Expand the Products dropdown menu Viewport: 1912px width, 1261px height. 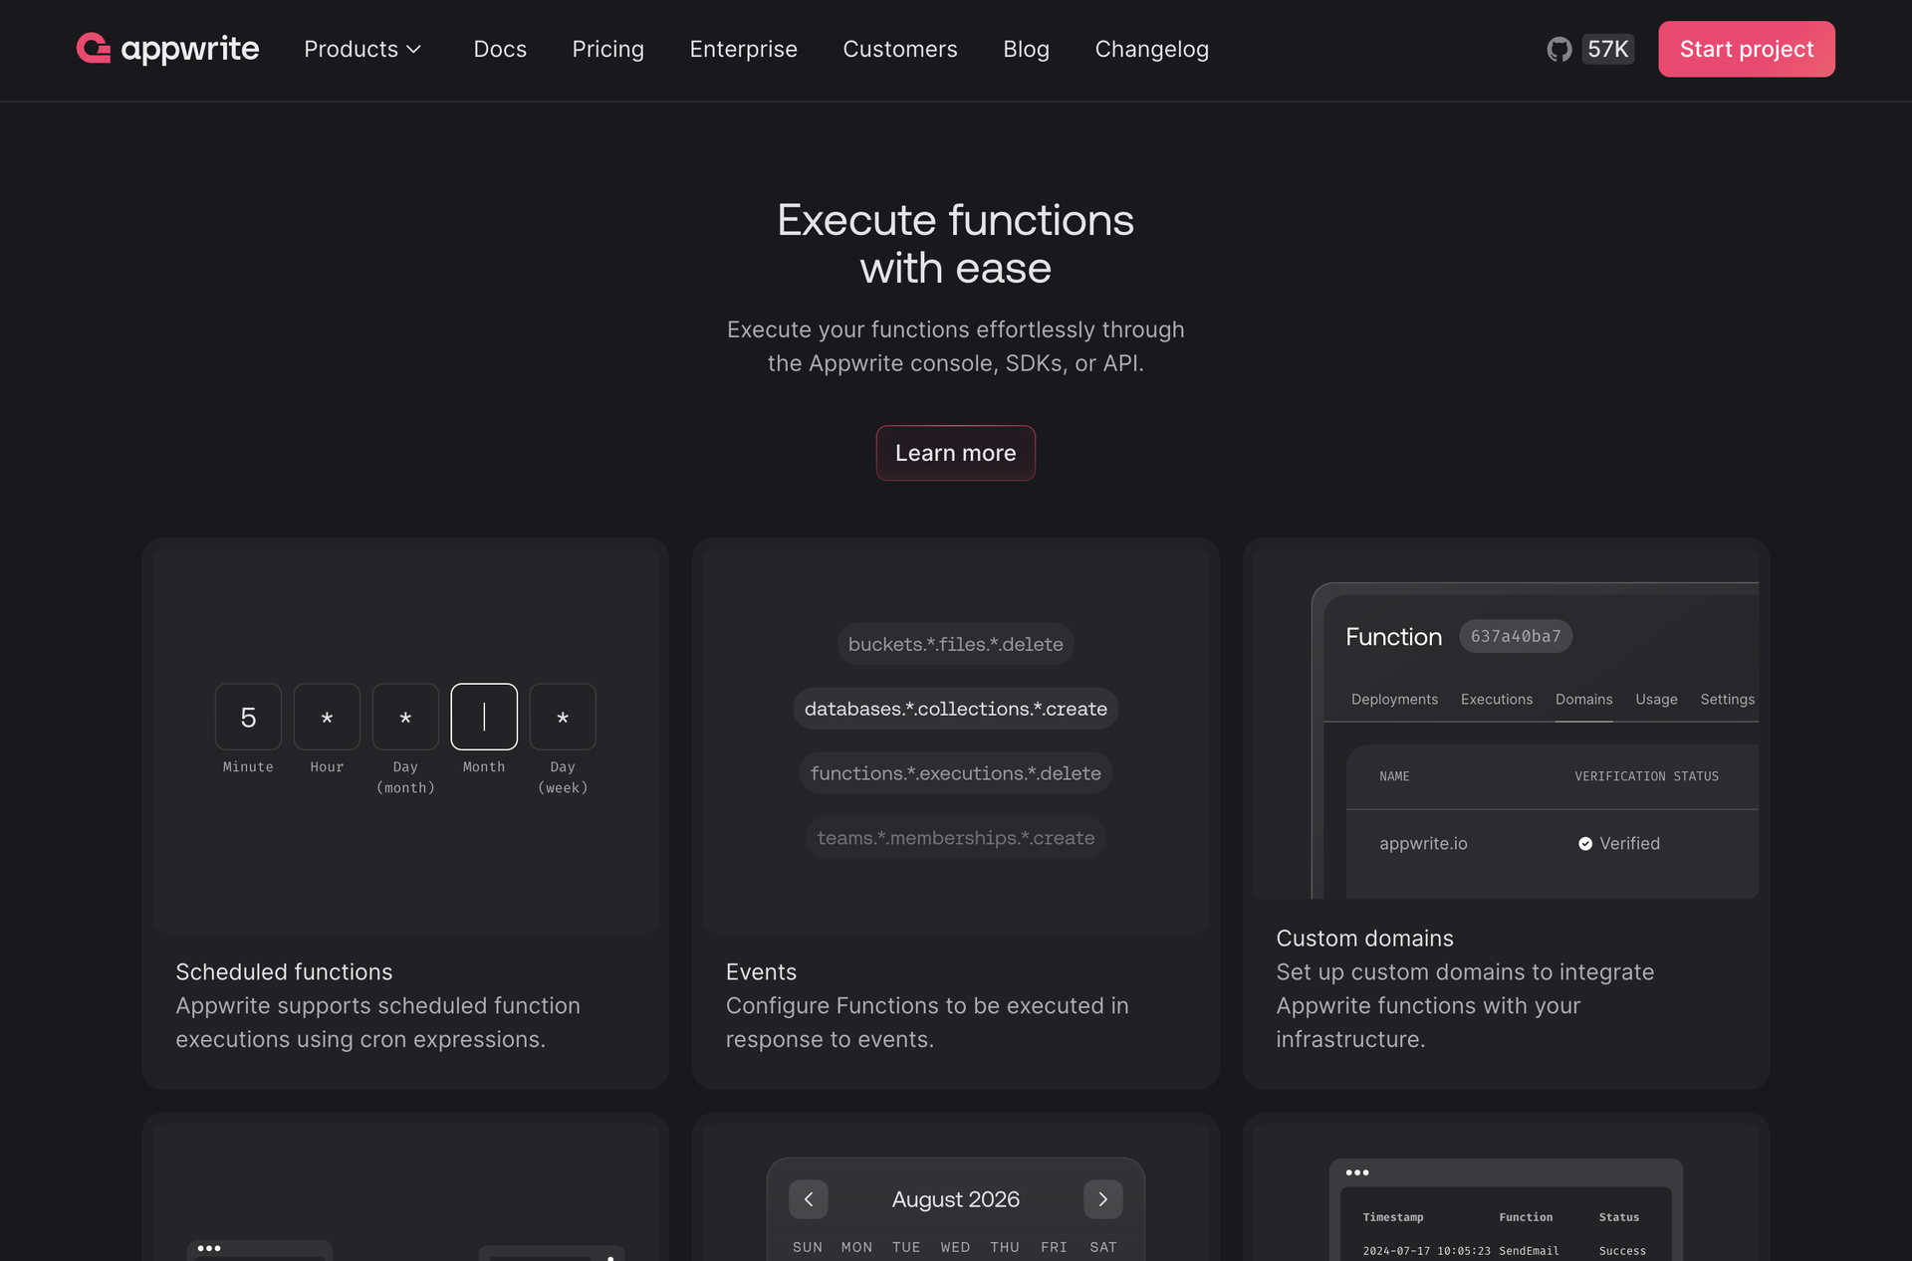(363, 49)
